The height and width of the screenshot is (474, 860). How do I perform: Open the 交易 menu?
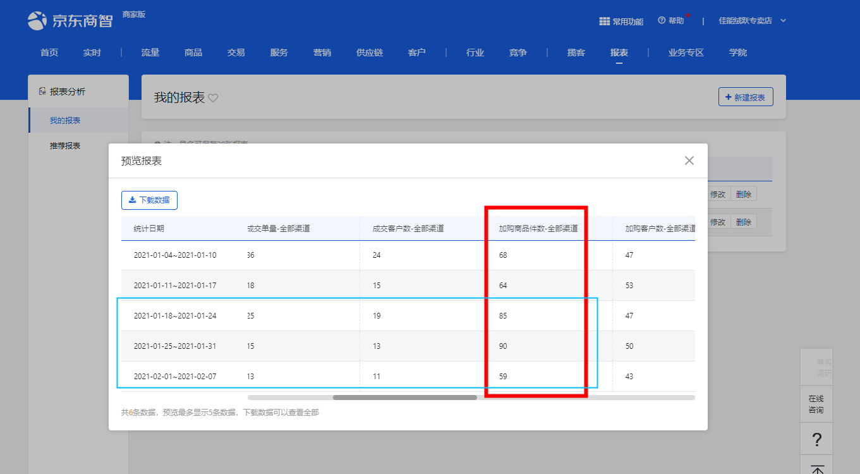[x=236, y=52]
